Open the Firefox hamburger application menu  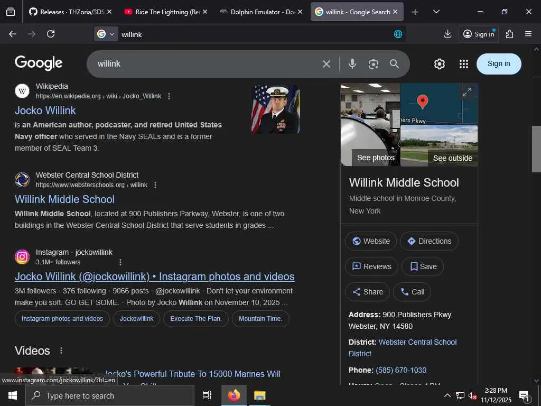point(528,34)
